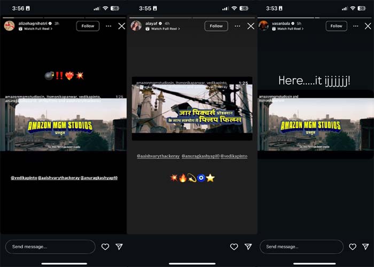Share alayaf story using send icon
Viewport: 374px width, 267px height.
248,247
